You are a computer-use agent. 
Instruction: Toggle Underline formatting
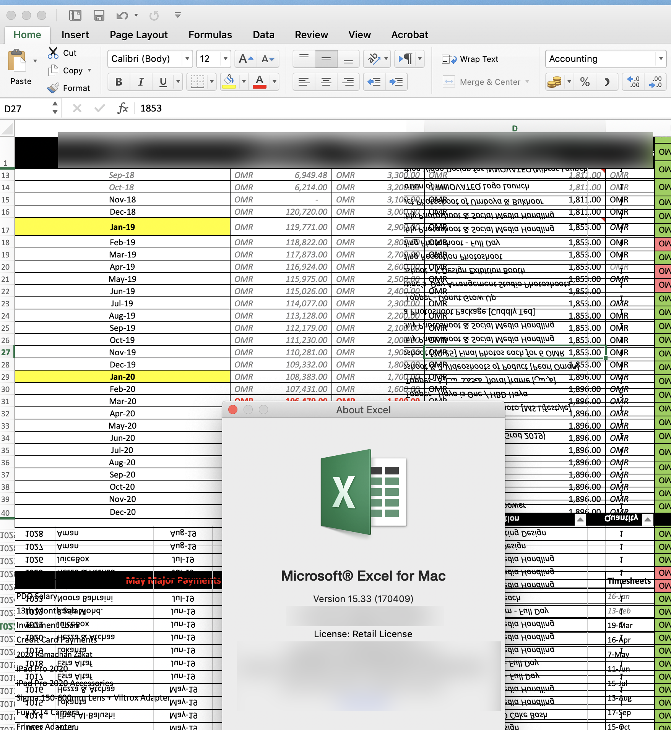tap(163, 82)
